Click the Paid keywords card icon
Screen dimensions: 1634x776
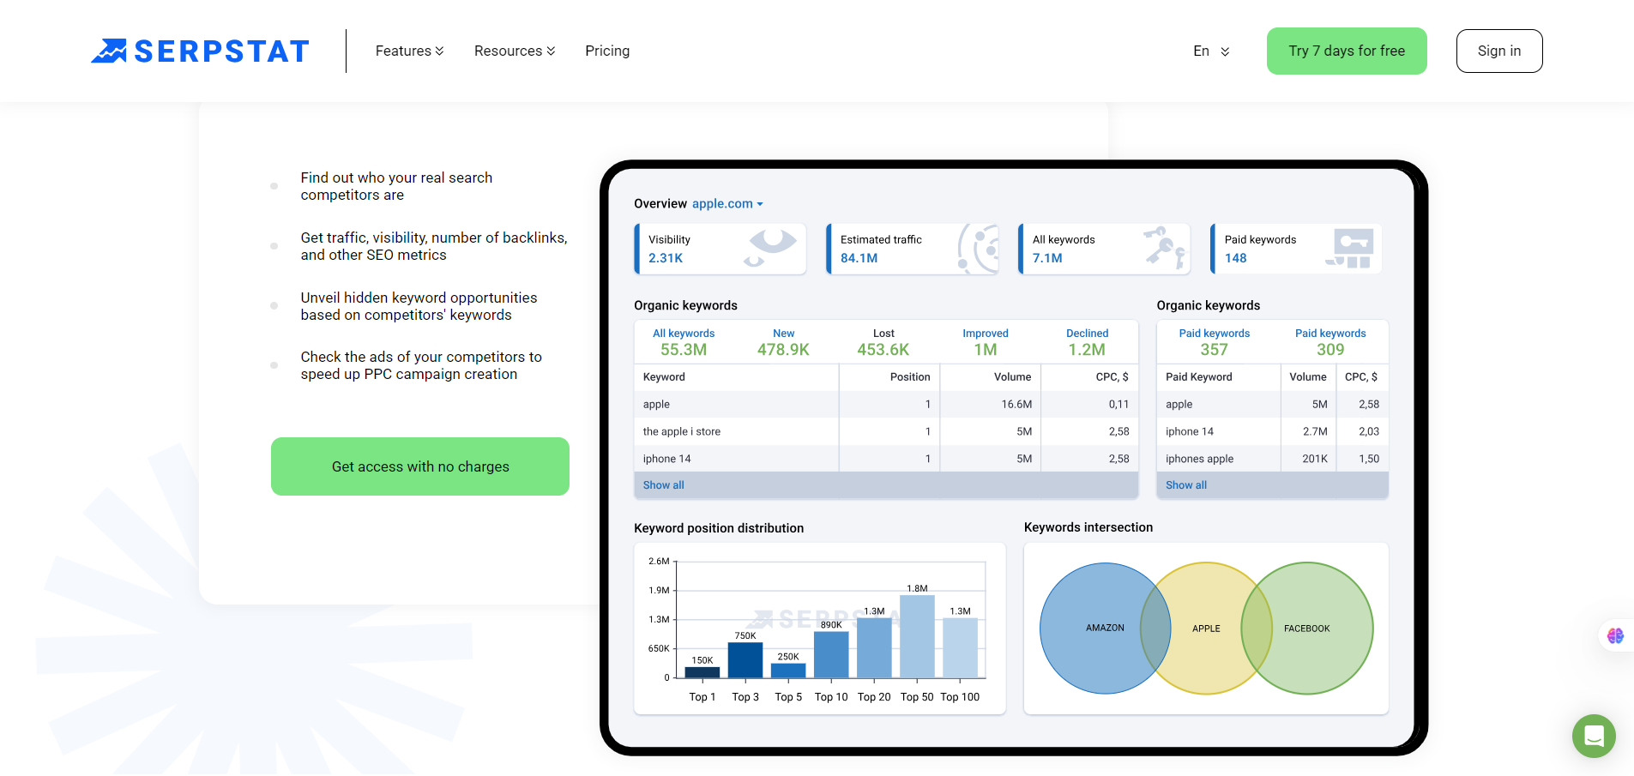tap(1350, 248)
